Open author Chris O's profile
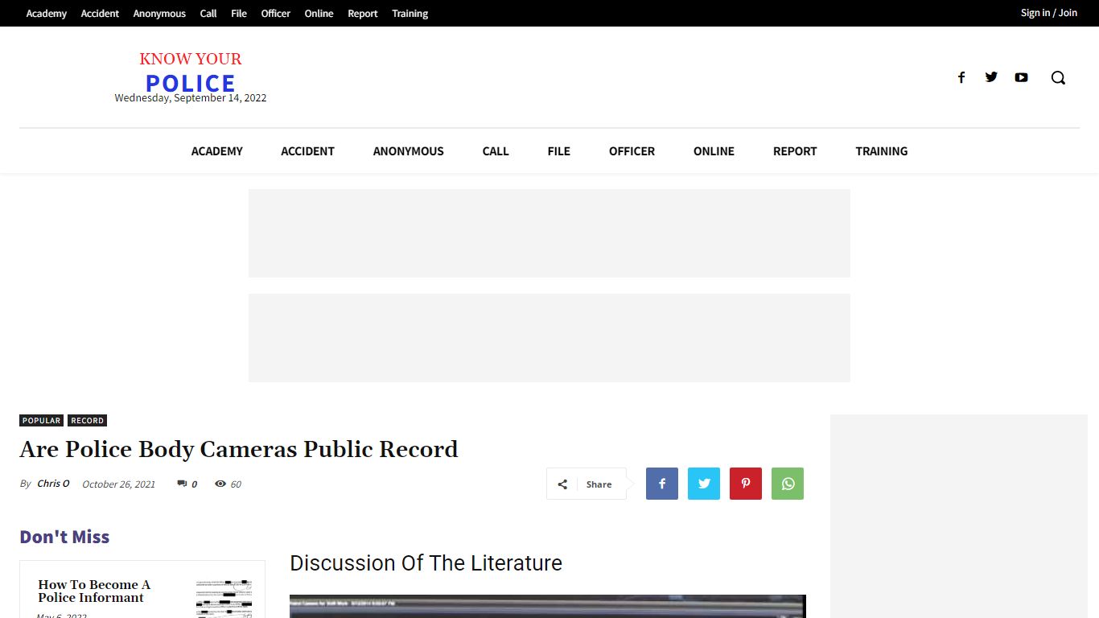1099x618 pixels. 53,484
